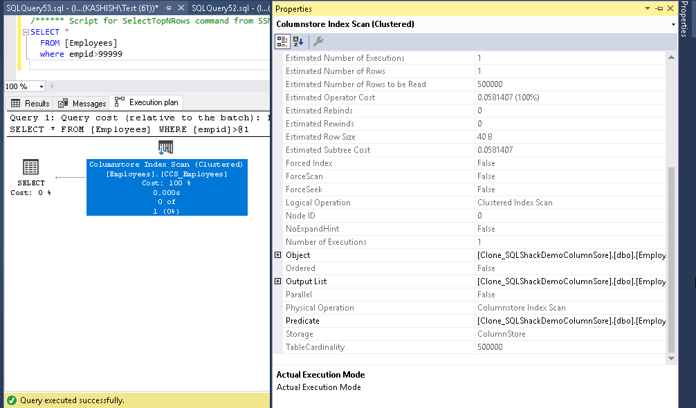Switch to the Messages tab

[82, 103]
